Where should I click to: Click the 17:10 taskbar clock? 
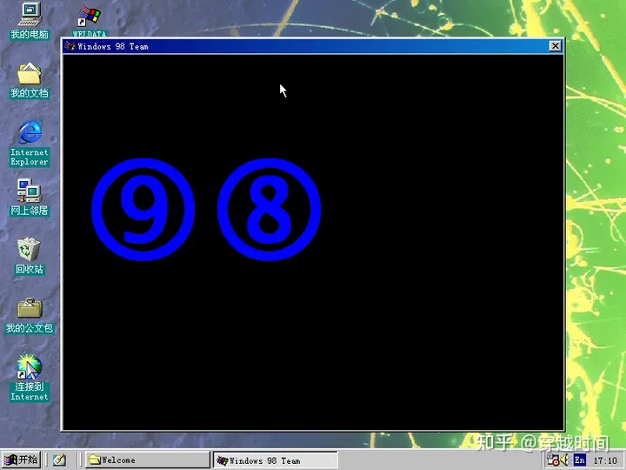(605, 460)
